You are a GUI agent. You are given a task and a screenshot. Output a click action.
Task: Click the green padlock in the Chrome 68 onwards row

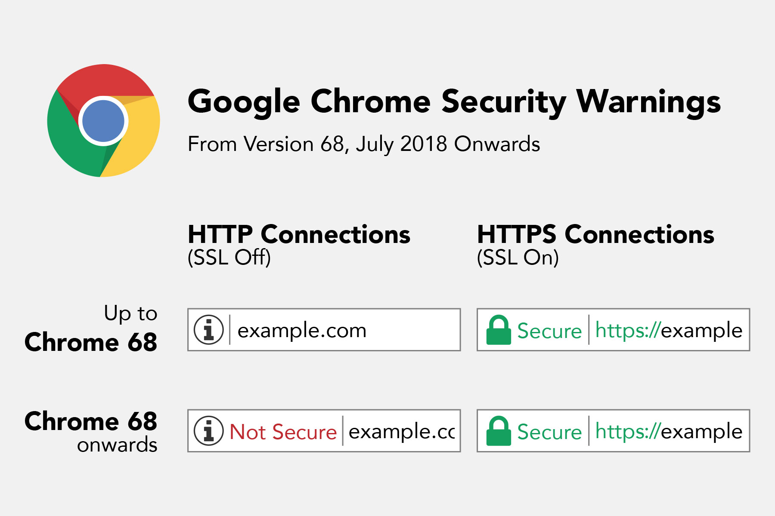coord(498,431)
